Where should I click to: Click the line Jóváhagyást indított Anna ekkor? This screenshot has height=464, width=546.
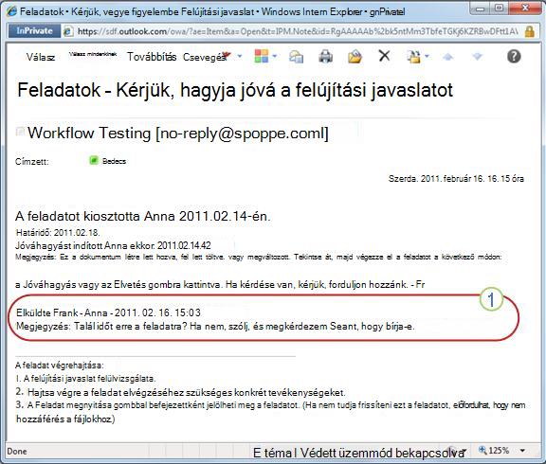[113, 245]
